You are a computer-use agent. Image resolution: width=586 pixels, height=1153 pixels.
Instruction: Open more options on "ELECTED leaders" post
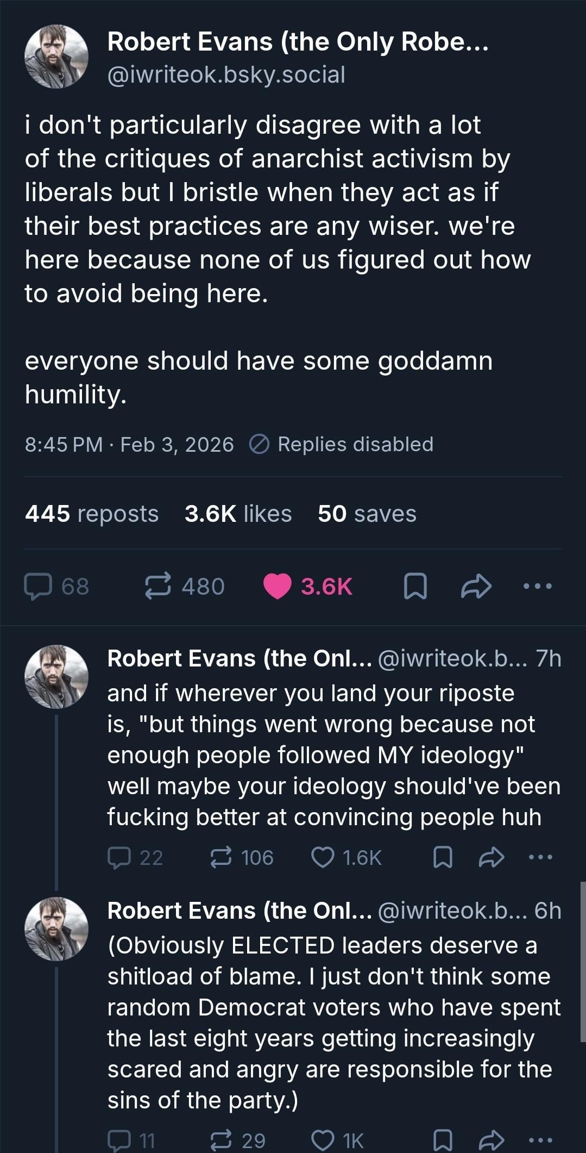[x=540, y=1140]
